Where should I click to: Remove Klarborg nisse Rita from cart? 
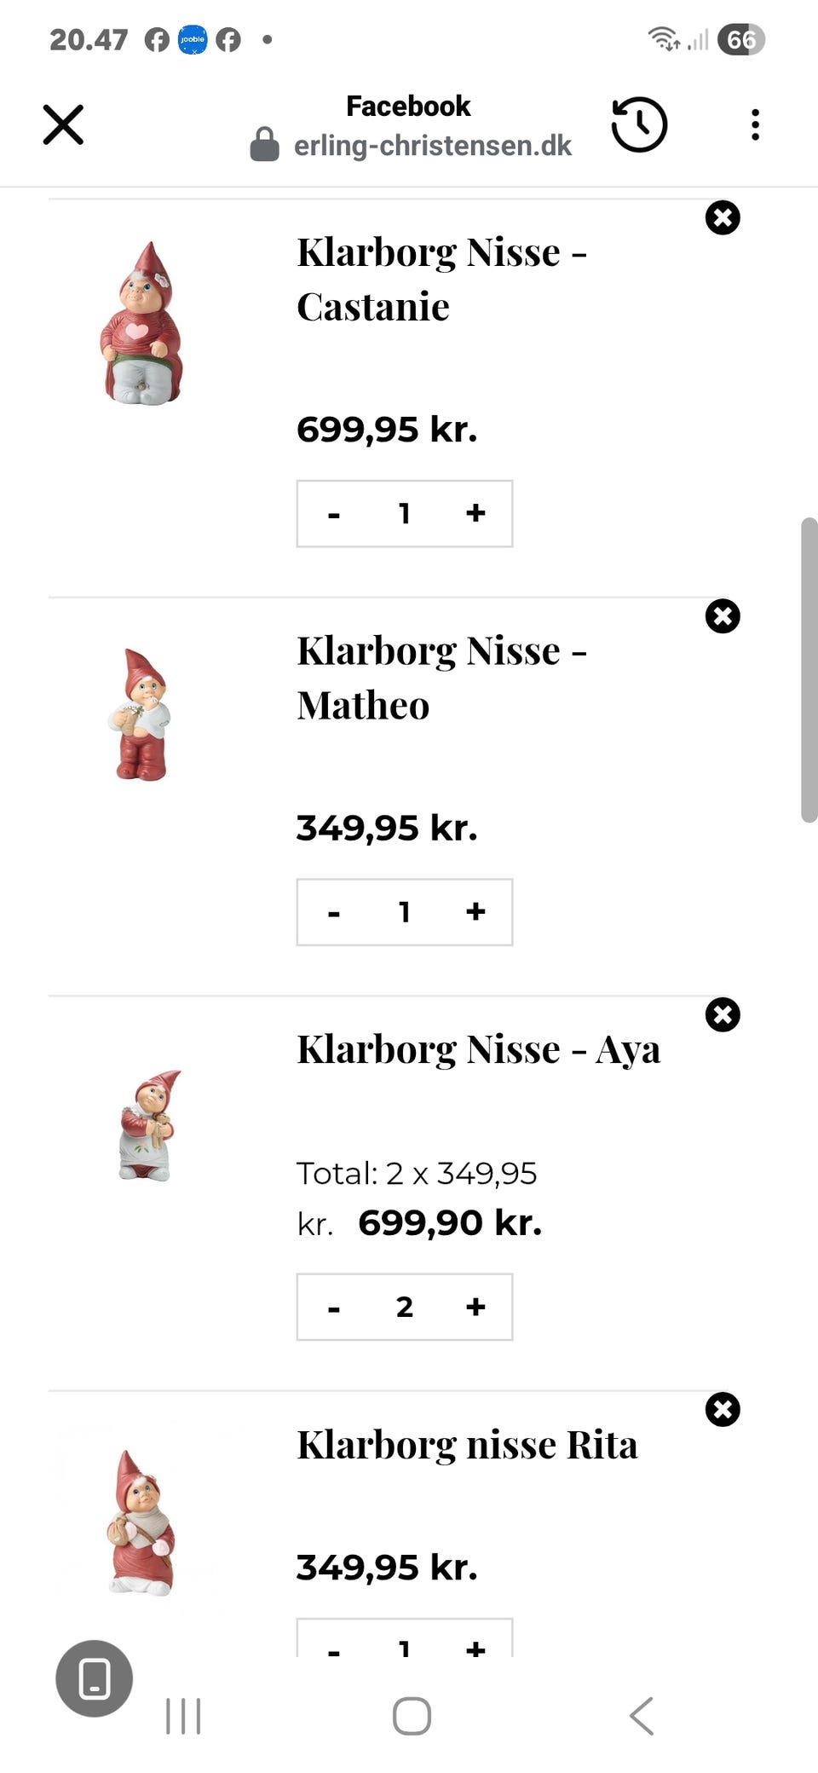(x=723, y=1410)
